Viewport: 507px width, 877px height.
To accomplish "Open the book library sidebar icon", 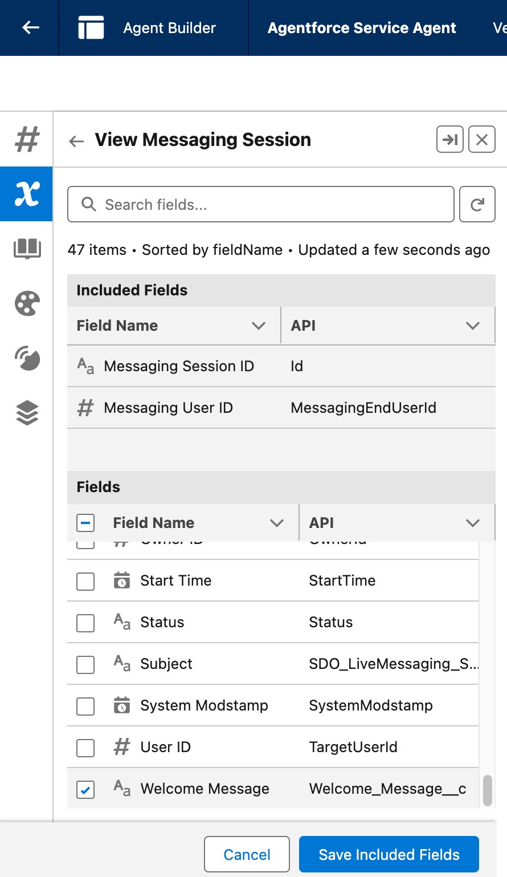I will click(x=27, y=249).
